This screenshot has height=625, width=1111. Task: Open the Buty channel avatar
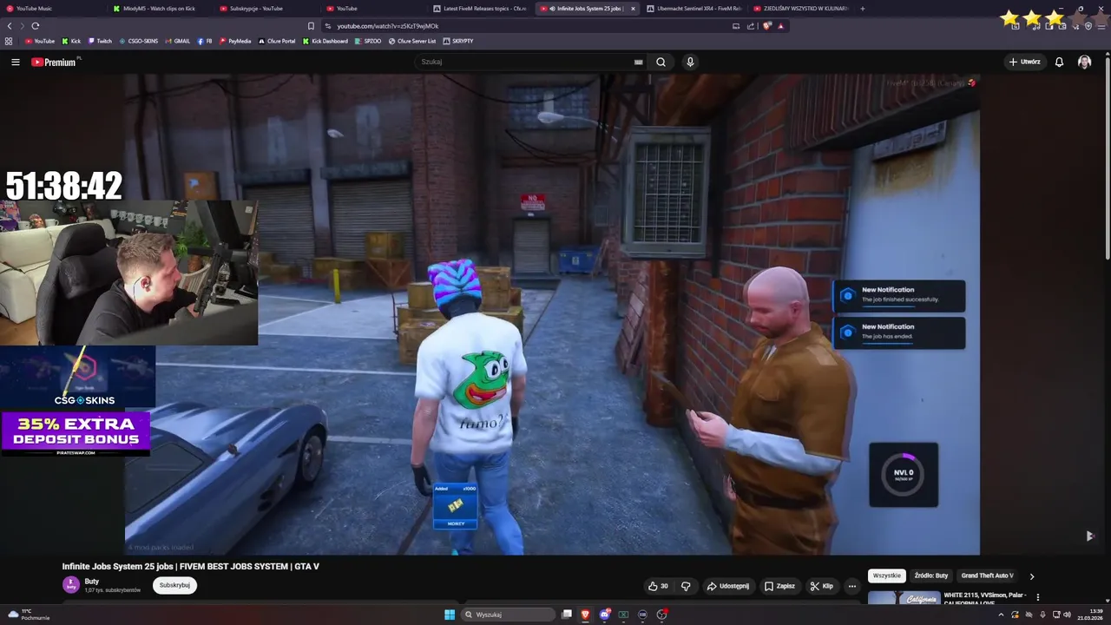(70, 585)
